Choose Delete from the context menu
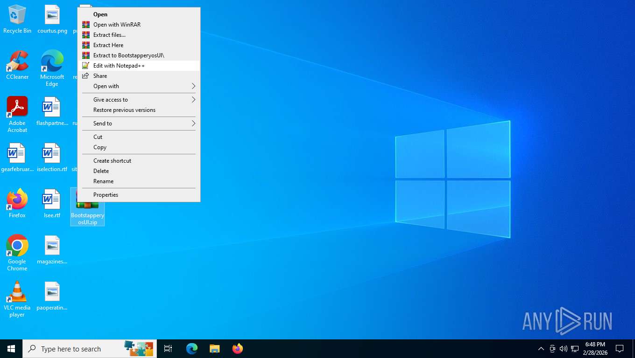Screen dimensions: 635x358 point(139,171)
